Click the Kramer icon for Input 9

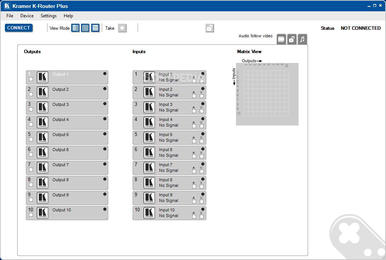click(149, 198)
